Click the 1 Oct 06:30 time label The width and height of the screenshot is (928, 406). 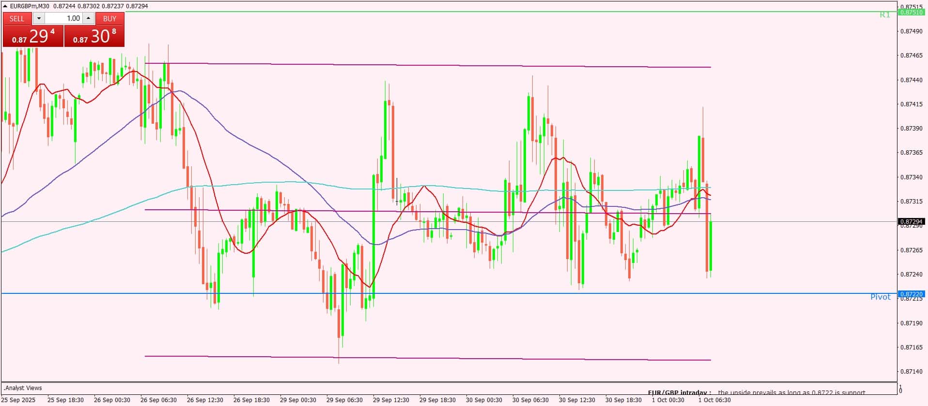click(714, 400)
